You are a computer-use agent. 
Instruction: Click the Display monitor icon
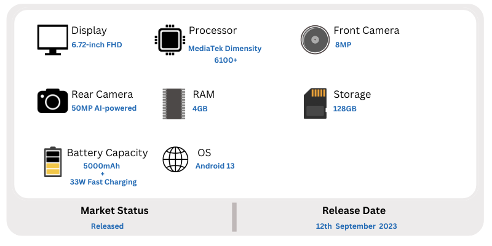point(52,40)
